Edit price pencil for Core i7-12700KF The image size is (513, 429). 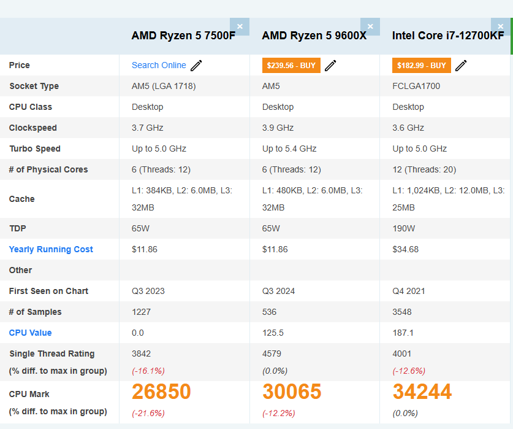pyautogui.click(x=461, y=66)
